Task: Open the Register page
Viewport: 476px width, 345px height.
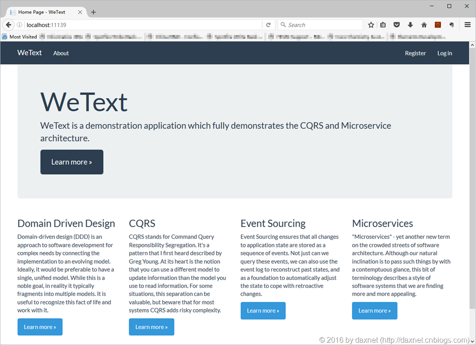Action: [x=415, y=53]
